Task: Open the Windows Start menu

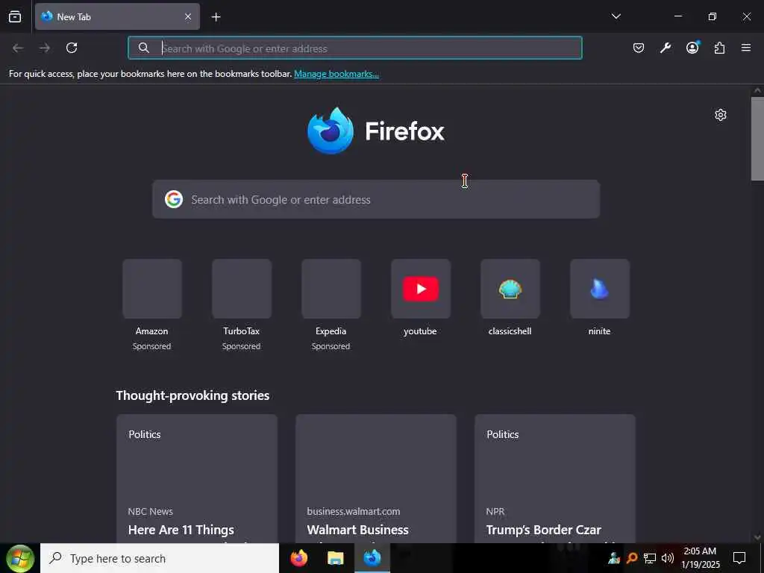Action: point(20,558)
